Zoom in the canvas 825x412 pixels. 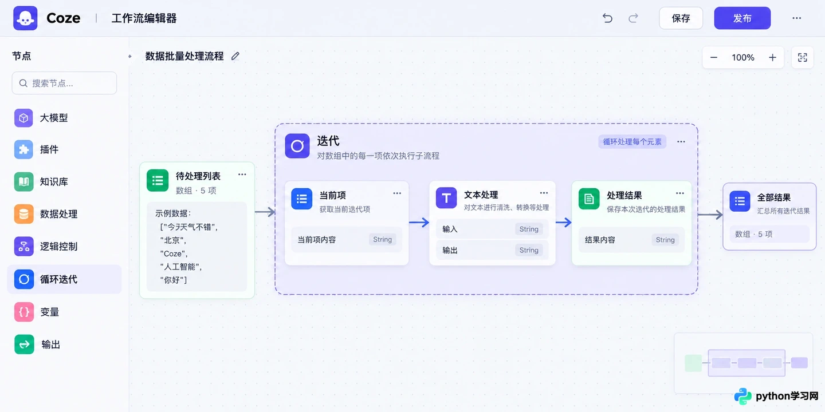click(772, 57)
